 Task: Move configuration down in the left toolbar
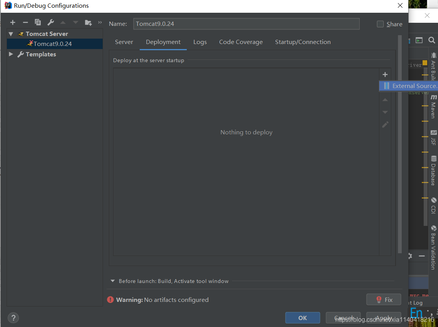point(75,23)
